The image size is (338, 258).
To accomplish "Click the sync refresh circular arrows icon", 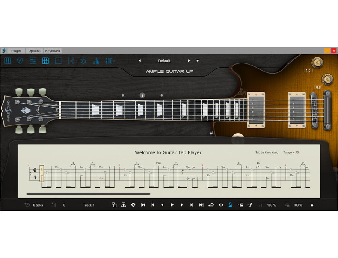I will [x=133, y=205].
